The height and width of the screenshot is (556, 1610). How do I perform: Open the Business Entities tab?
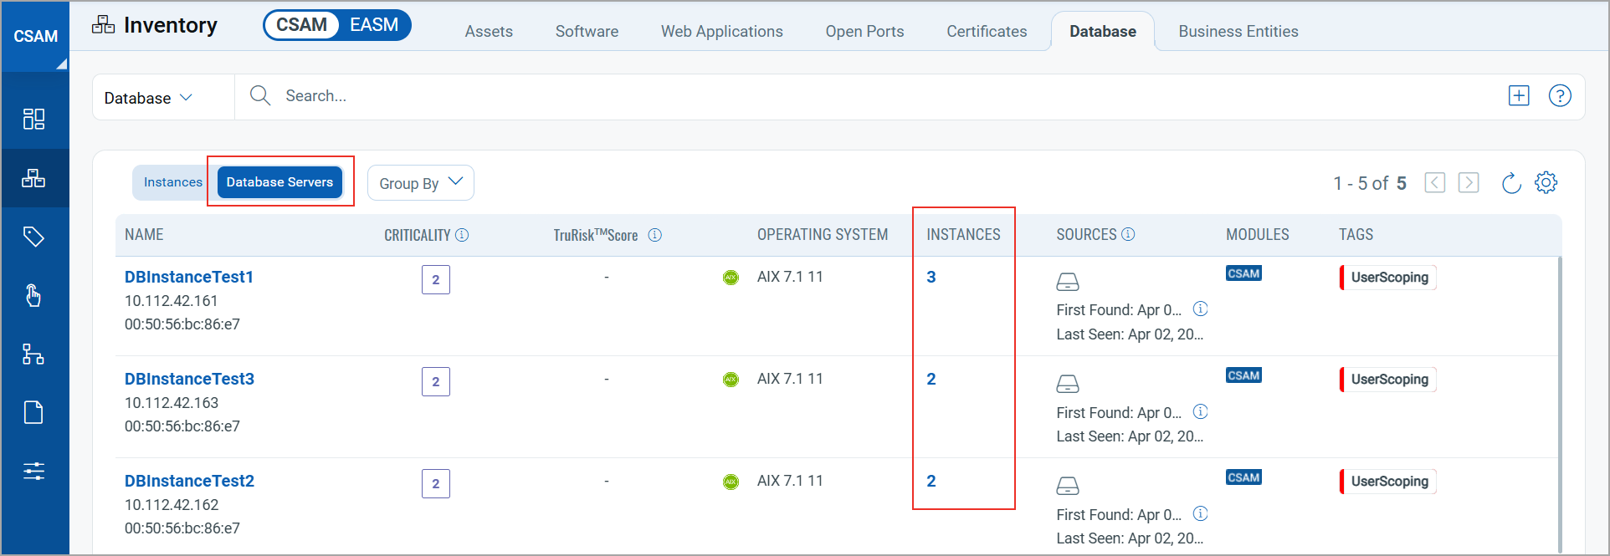point(1238,32)
